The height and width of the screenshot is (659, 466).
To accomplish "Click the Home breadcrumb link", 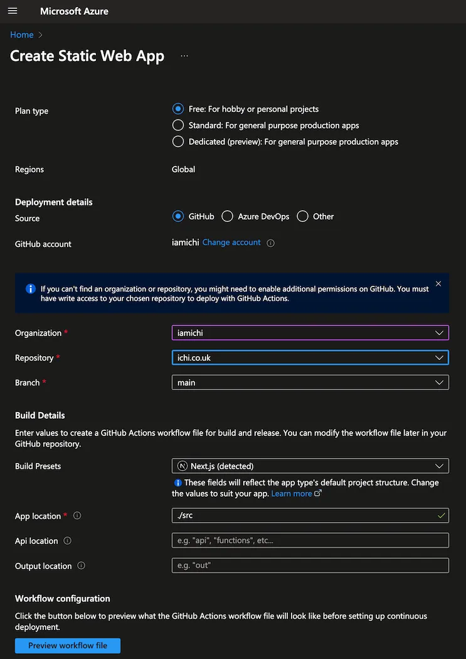I will pos(22,35).
